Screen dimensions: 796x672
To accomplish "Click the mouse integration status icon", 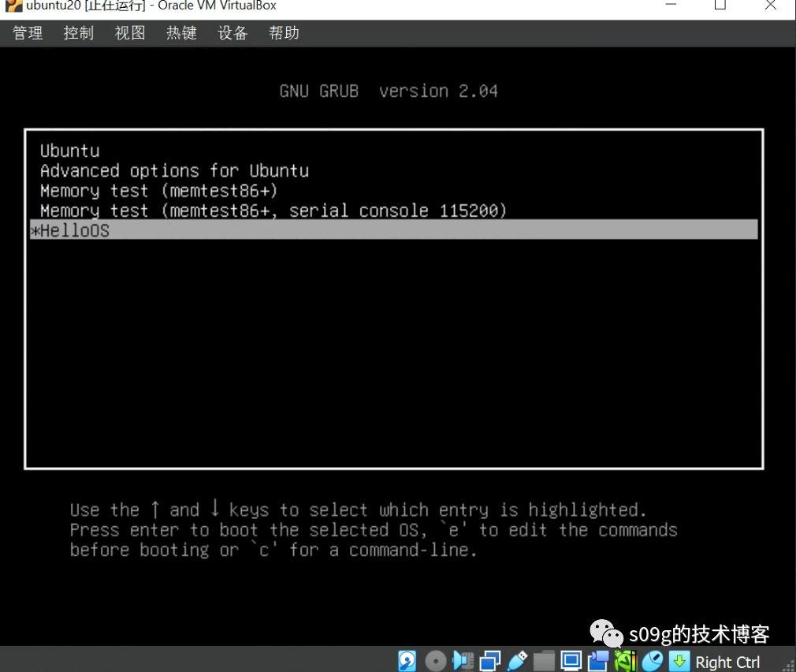I will click(653, 661).
